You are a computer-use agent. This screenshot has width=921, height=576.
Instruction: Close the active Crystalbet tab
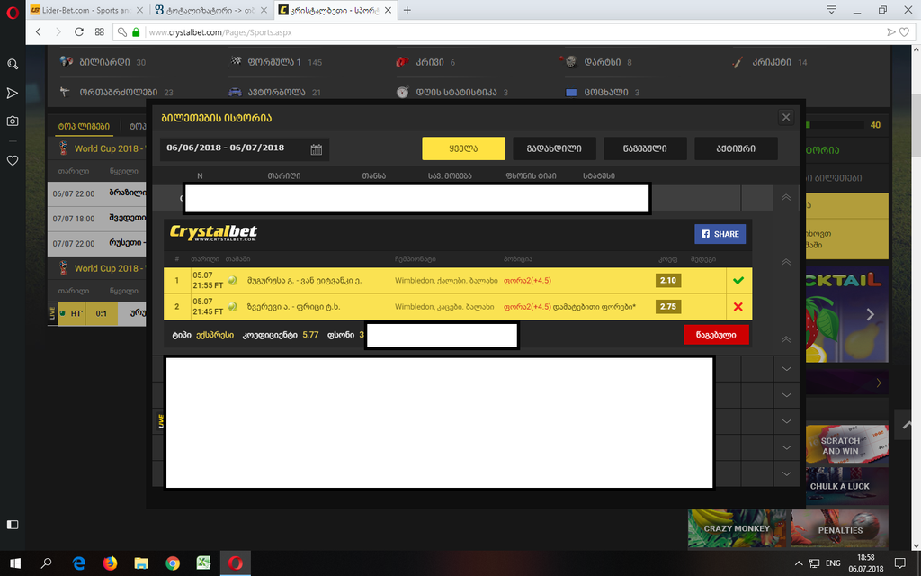tap(388, 10)
